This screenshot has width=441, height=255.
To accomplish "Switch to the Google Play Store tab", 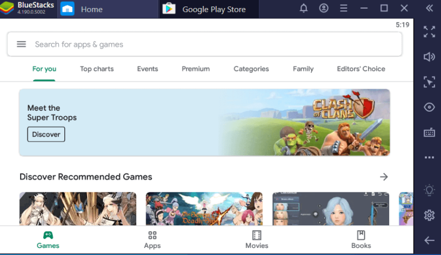I will pos(209,9).
